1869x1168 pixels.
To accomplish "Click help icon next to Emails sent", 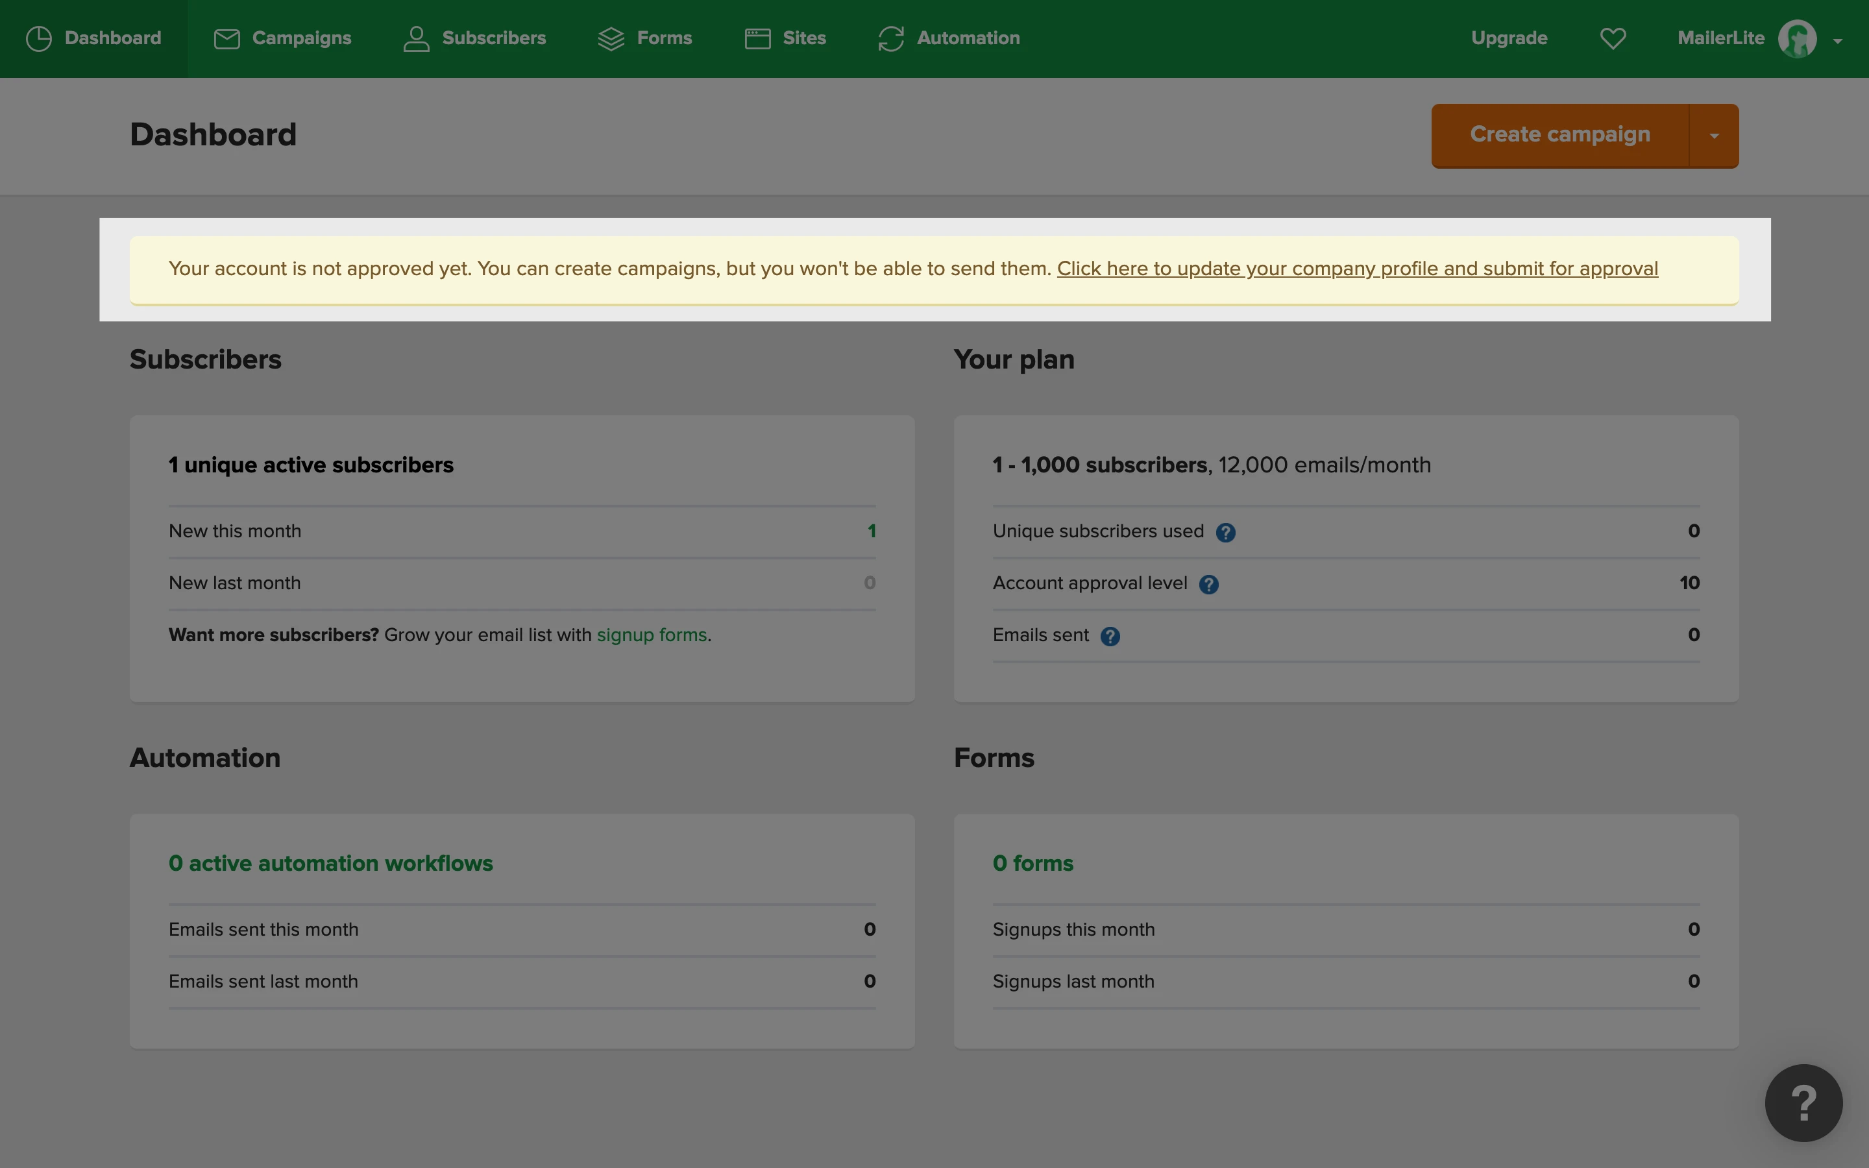I will [1110, 636].
